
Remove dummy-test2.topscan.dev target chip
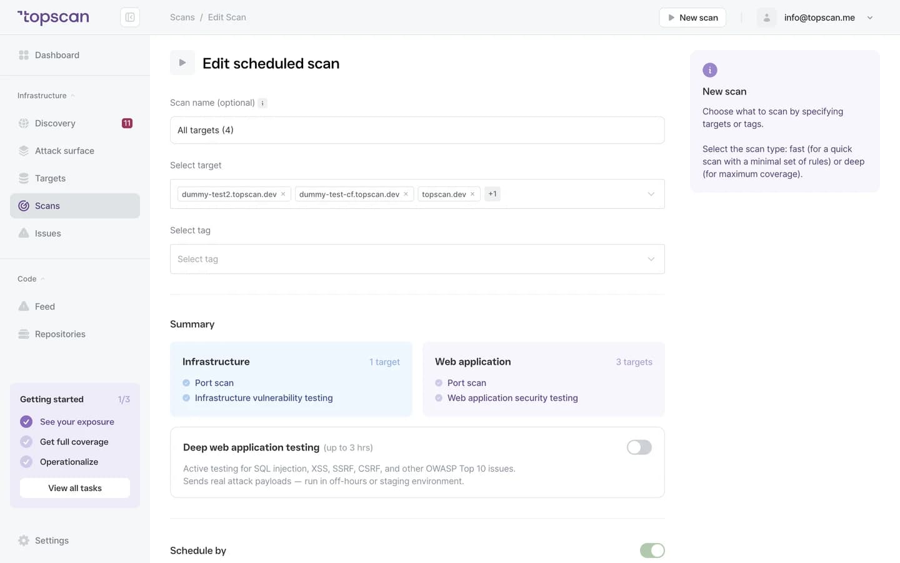click(x=283, y=194)
